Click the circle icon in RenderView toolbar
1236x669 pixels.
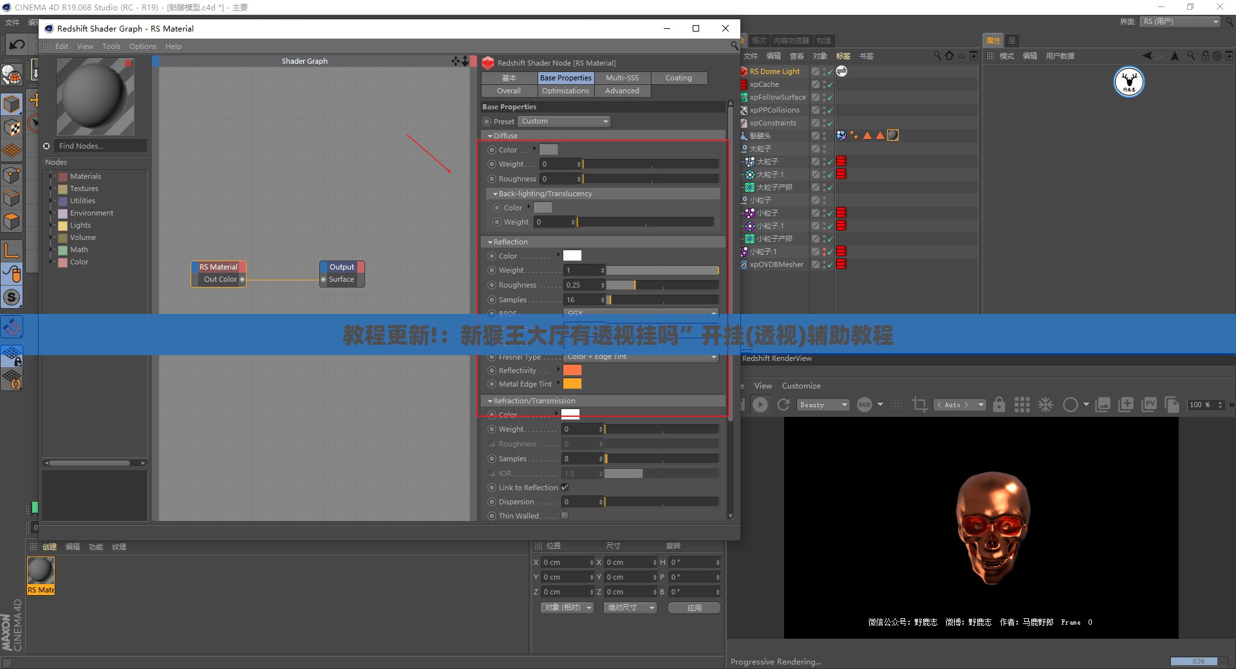coord(1071,405)
